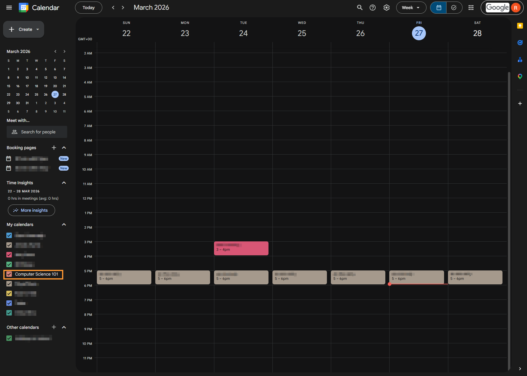Open the Google apps grid
The image size is (527, 376).
click(x=471, y=8)
